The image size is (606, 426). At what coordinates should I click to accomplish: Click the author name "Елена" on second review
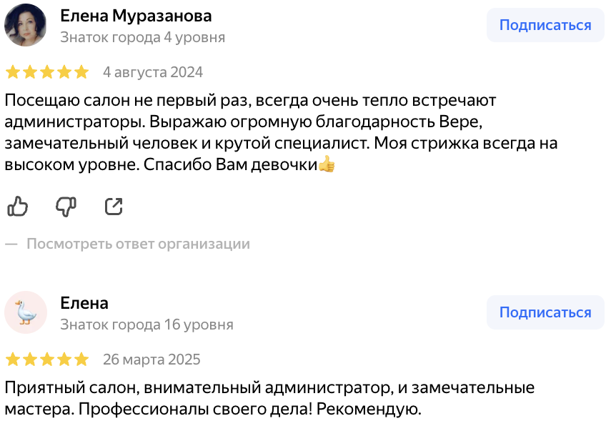pos(84,302)
